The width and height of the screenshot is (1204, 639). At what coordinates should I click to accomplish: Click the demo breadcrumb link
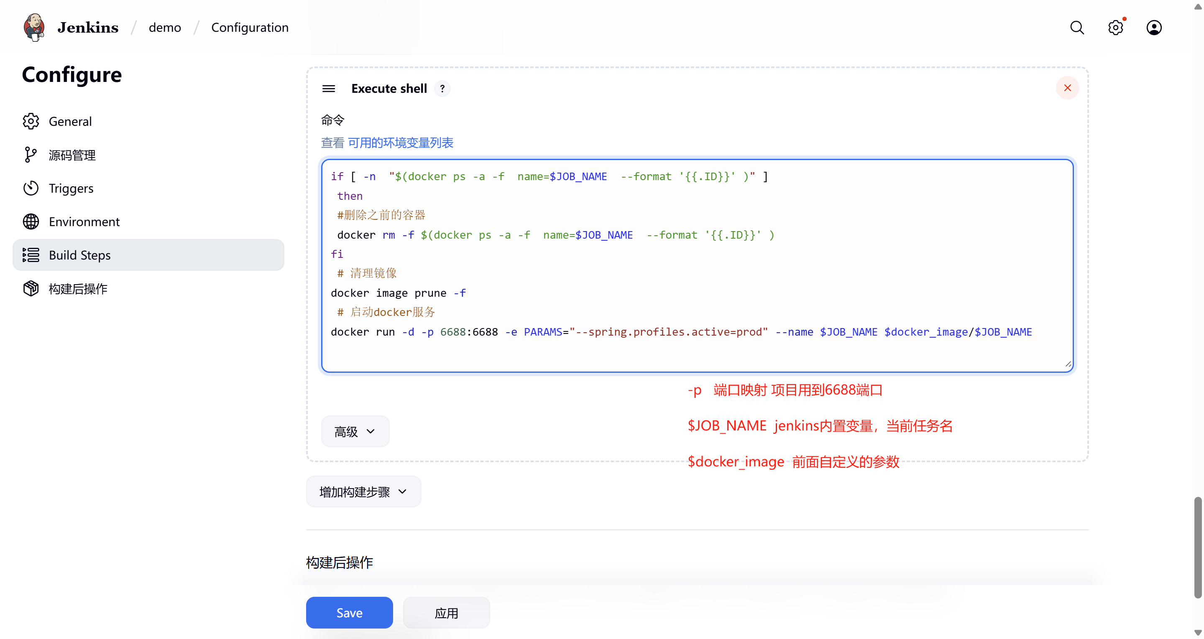coord(164,28)
